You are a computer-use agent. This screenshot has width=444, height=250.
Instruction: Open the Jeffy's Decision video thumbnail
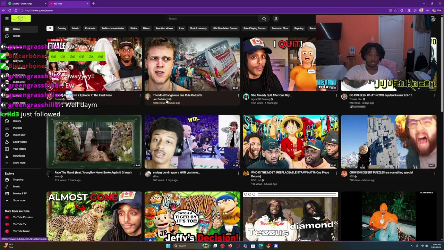192,216
